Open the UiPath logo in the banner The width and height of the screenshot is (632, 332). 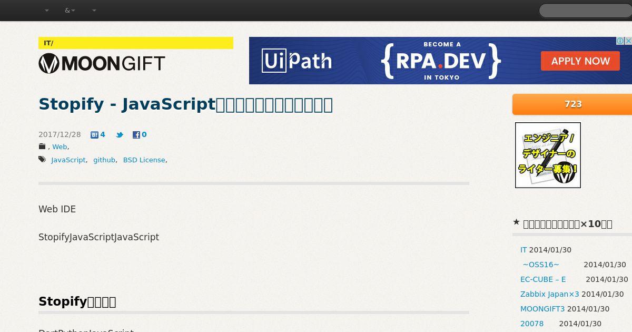pos(297,61)
